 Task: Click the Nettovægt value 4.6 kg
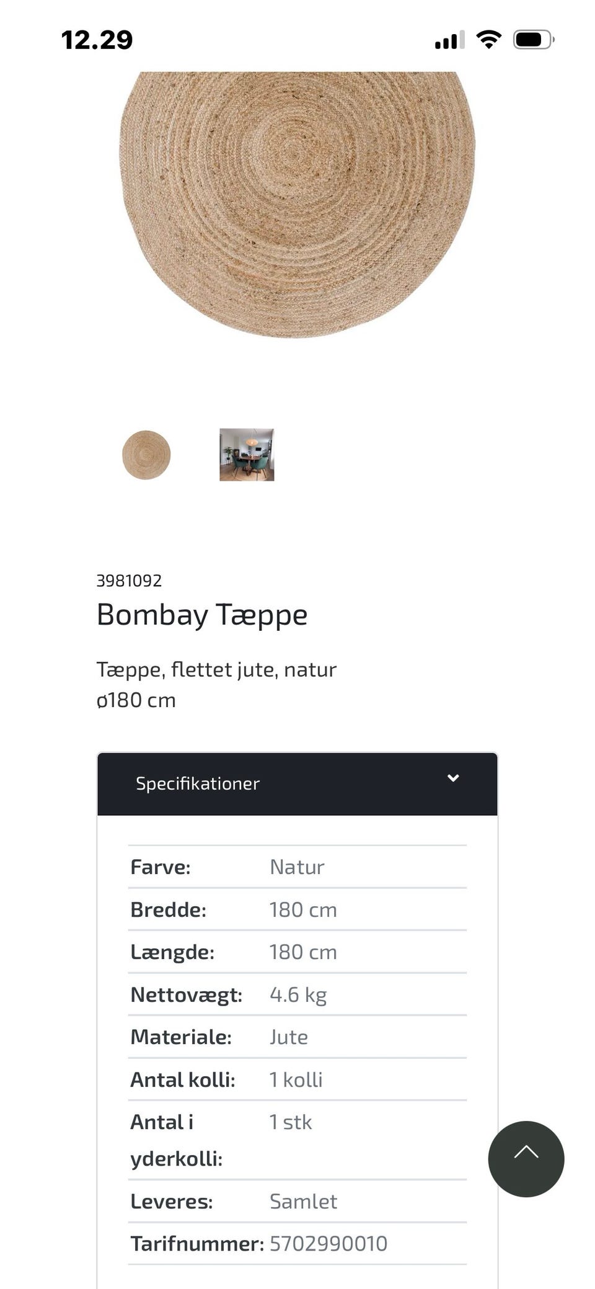click(x=298, y=994)
